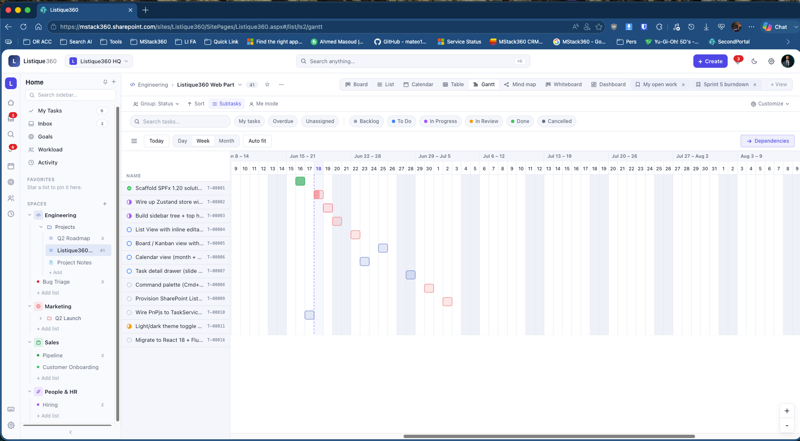Open keyboard shortcuts icon in left rail
The width and height of the screenshot is (800, 441).
(11, 409)
